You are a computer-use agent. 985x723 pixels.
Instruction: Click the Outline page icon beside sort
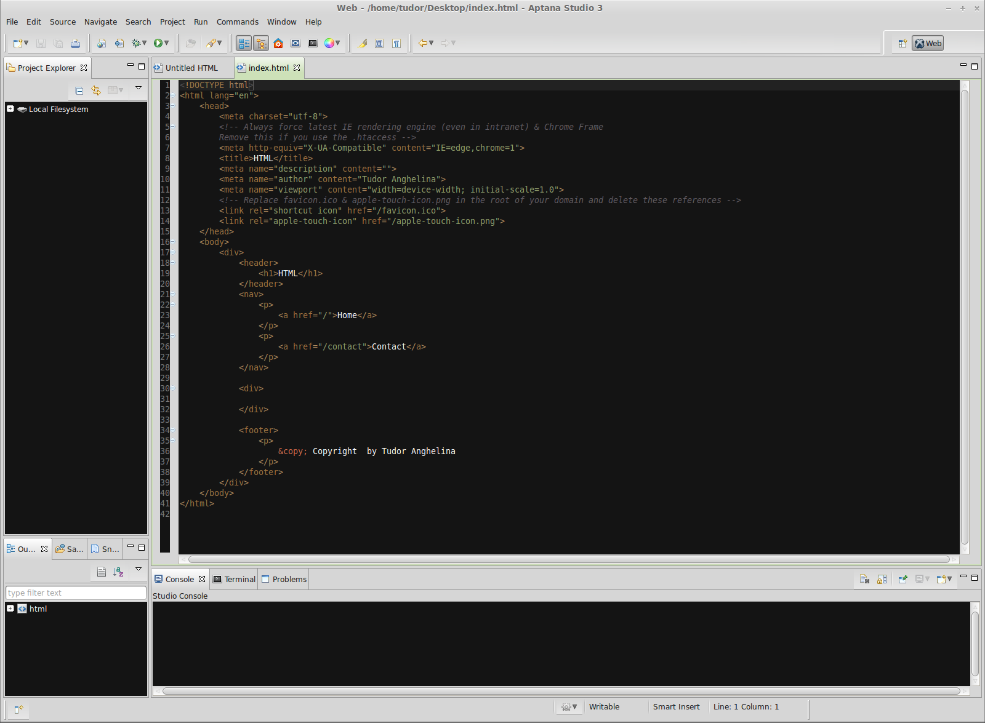102,572
